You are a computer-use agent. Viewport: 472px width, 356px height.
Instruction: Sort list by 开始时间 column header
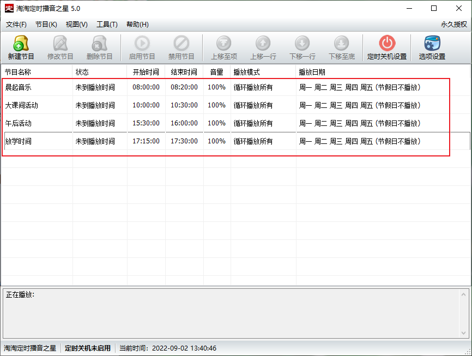pyautogui.click(x=146, y=72)
